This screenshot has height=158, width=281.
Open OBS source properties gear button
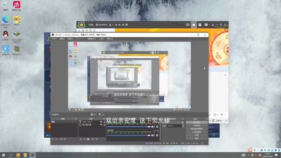(93, 114)
